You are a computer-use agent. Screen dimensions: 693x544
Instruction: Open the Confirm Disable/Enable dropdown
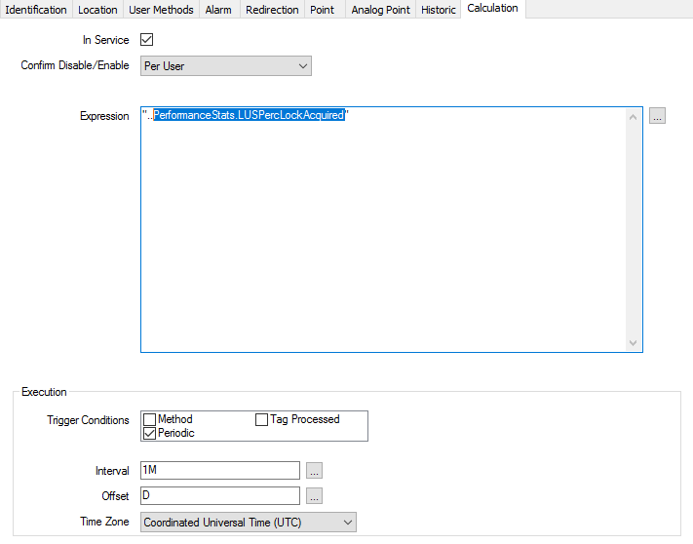(x=226, y=66)
